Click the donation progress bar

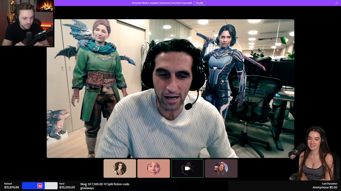[39, 186]
